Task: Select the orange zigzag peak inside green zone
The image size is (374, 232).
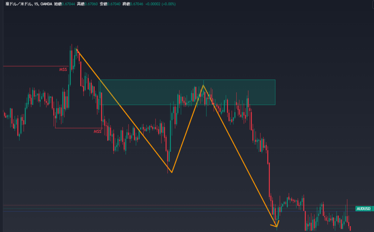Action: pyautogui.click(x=203, y=85)
